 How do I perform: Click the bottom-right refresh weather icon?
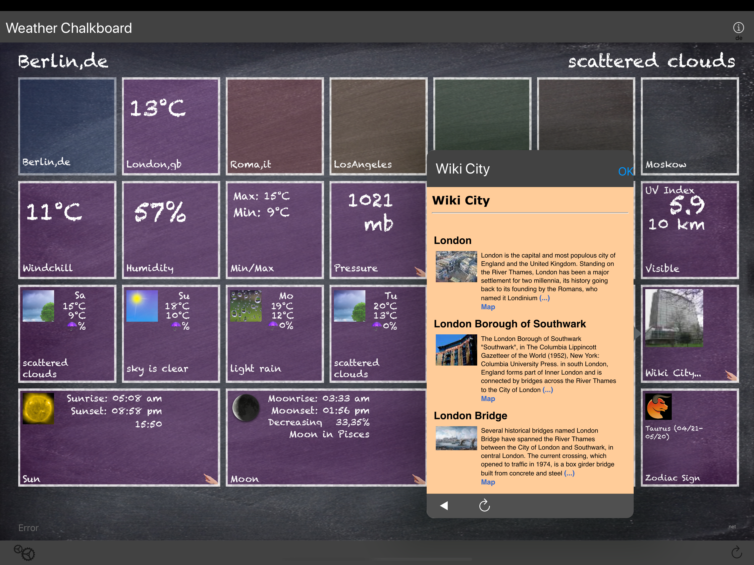pyautogui.click(x=736, y=552)
